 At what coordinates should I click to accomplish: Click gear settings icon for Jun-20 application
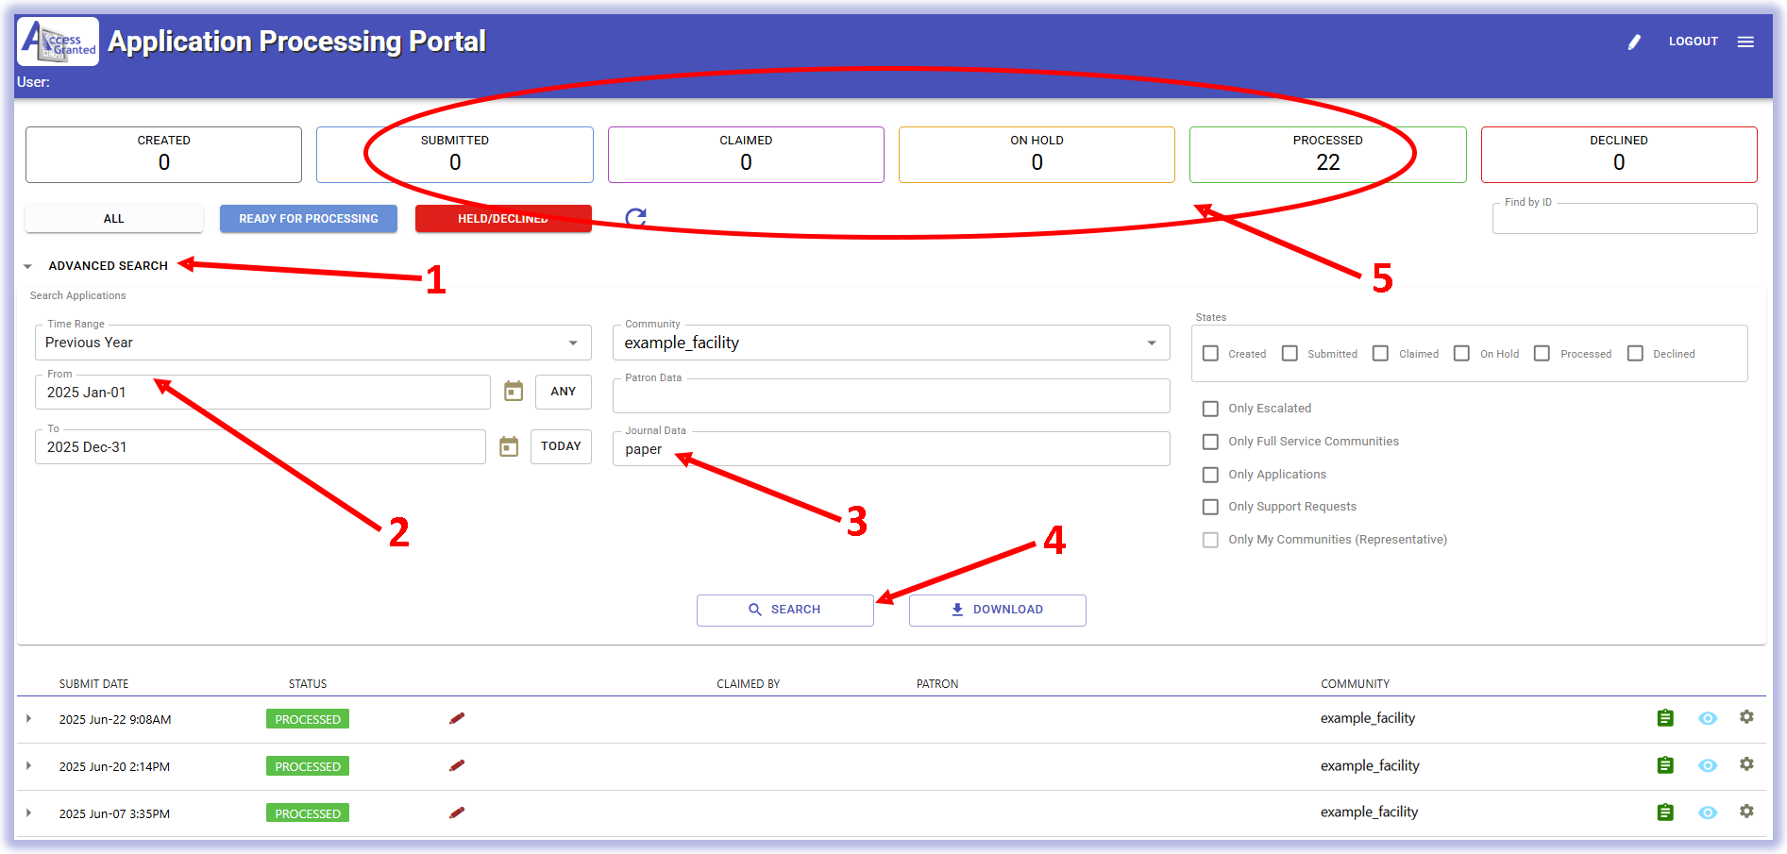(x=1746, y=764)
